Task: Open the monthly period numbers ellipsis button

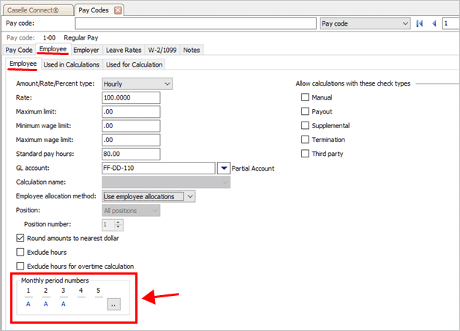Action: 113,305
